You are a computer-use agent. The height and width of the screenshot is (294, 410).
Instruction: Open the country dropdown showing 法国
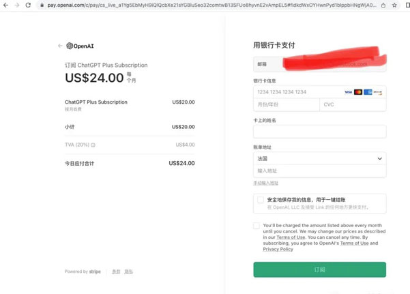pos(319,158)
